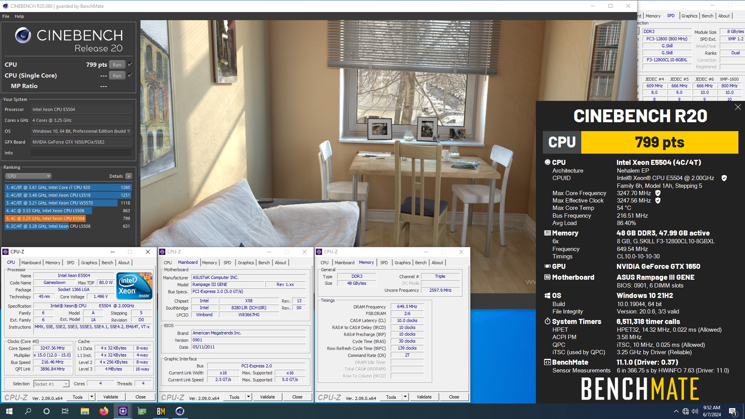Open Cortana from the taskbar

pyautogui.click(x=47, y=411)
